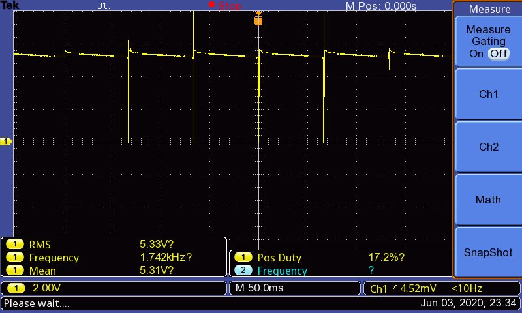Screen dimensions: 522x313
Task: Click the Measure menu title
Action: (489, 9)
